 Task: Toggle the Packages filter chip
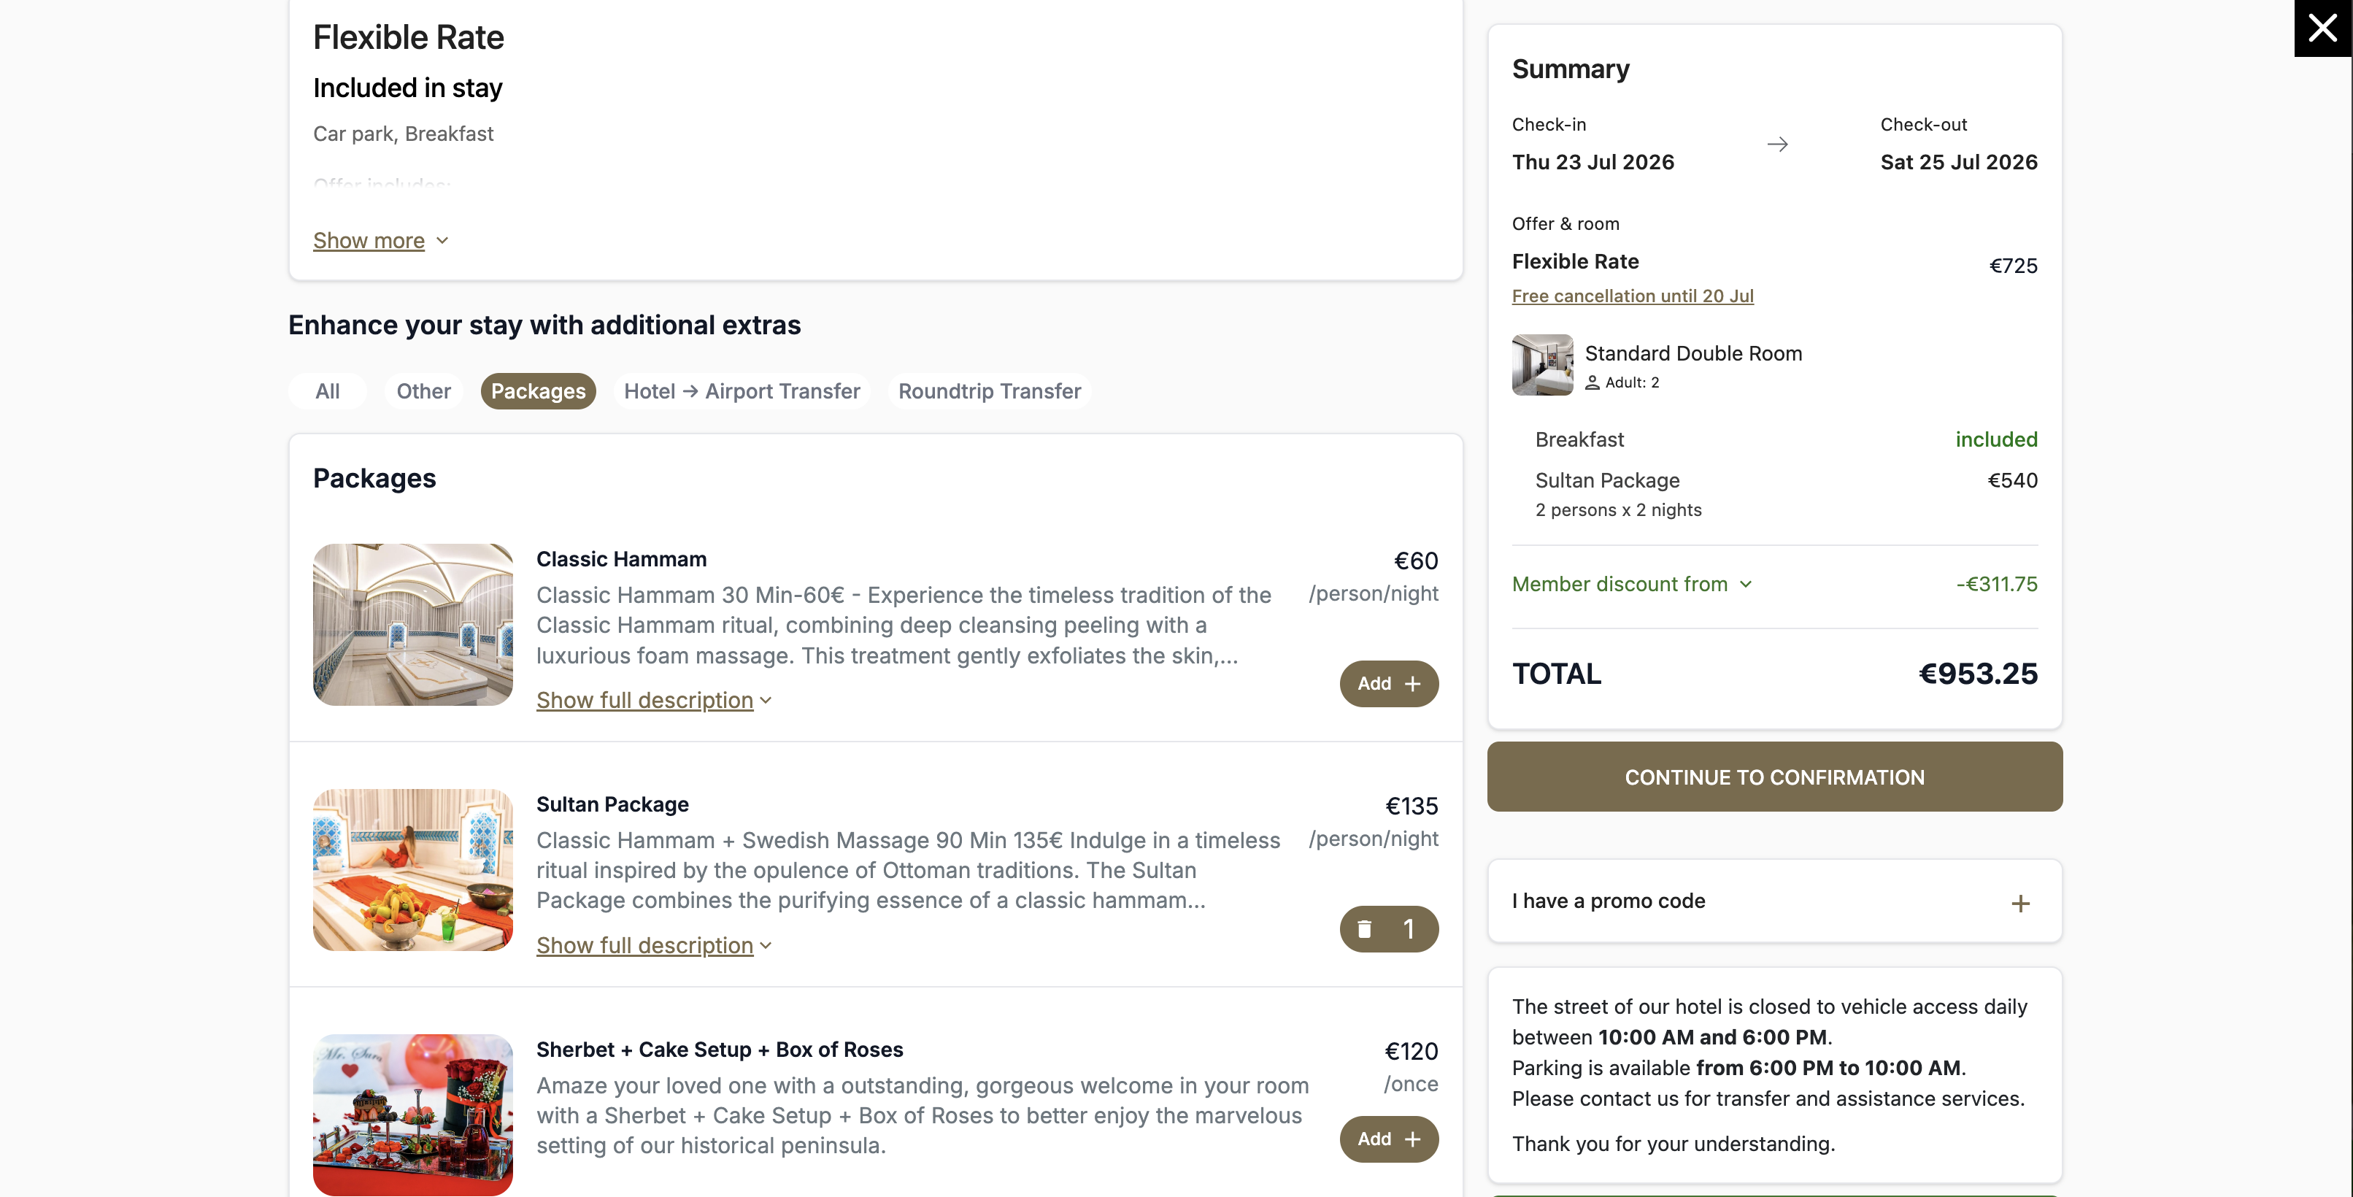pos(538,391)
